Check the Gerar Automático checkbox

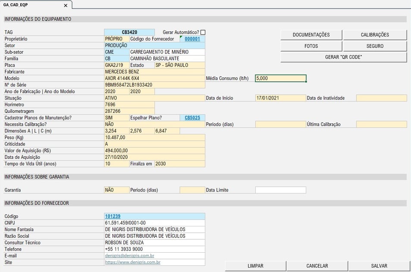pyautogui.click(x=203, y=32)
